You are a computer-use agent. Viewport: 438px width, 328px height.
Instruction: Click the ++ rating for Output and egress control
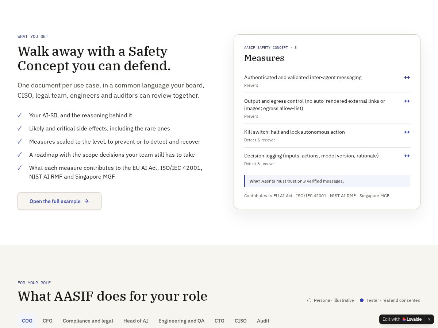407,101
